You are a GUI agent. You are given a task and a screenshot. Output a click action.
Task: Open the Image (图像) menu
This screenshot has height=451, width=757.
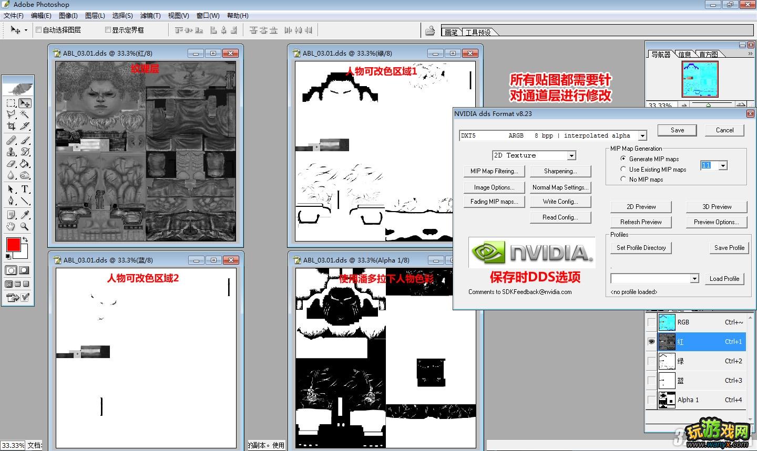click(68, 16)
